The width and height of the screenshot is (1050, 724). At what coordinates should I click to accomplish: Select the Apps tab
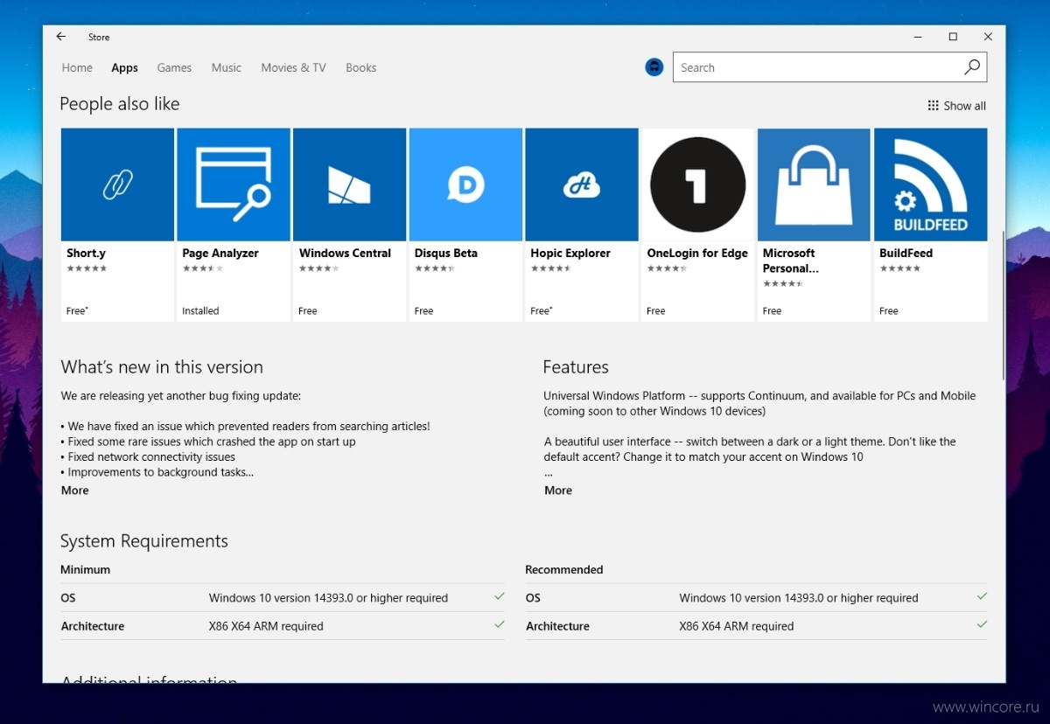[124, 67]
